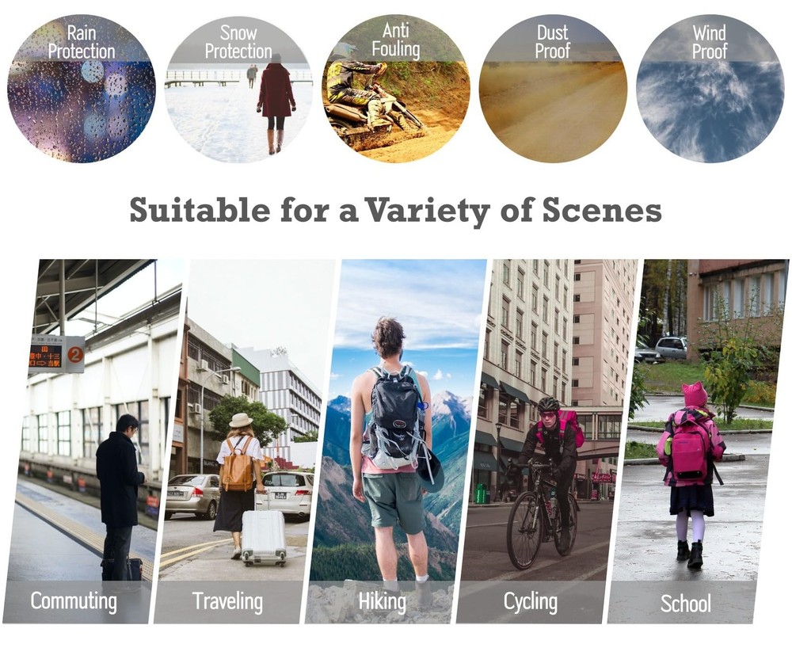Viewport: 792px width, 648px height.
Task: Select the Hiking scene photo
Action: [397, 441]
